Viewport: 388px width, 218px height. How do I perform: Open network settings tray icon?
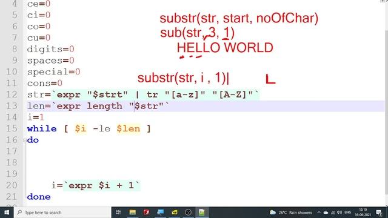[333, 213]
